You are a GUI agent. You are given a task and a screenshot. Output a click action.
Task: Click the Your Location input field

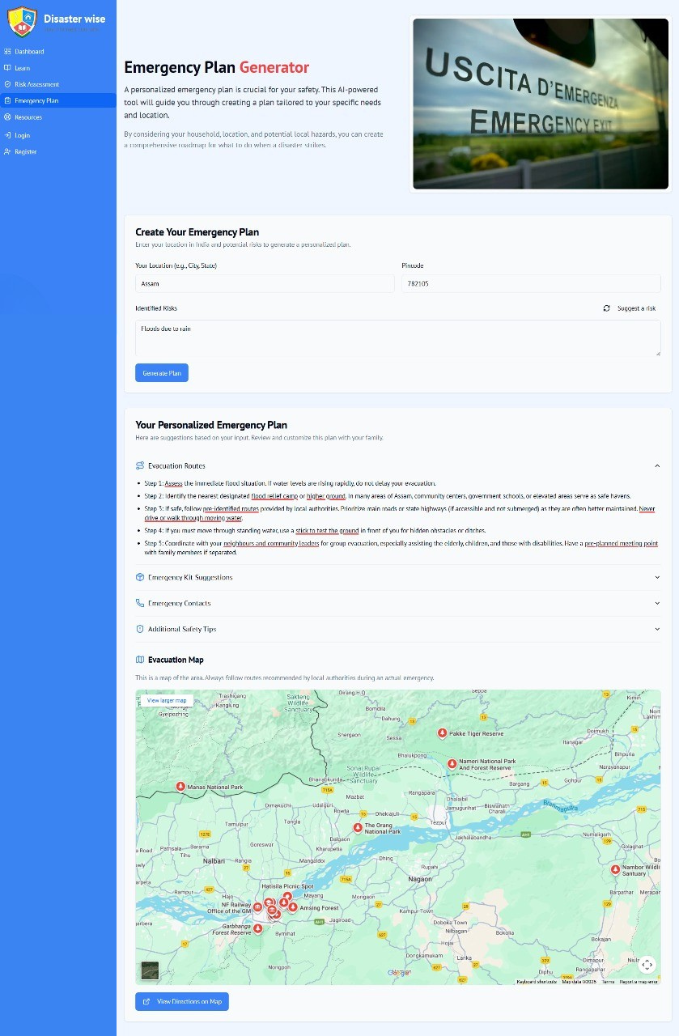pos(265,284)
